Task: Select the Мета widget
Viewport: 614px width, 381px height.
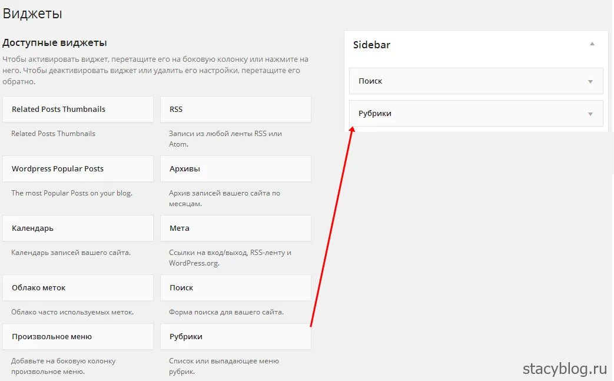Action: pyautogui.click(x=235, y=228)
